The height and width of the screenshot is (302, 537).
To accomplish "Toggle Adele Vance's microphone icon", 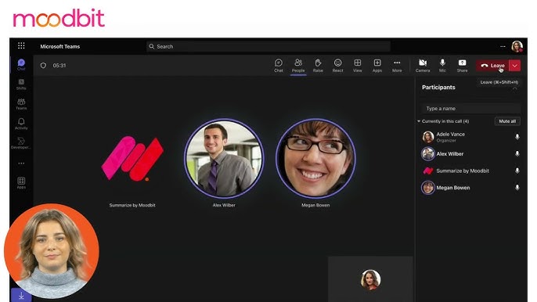I will [x=517, y=137].
